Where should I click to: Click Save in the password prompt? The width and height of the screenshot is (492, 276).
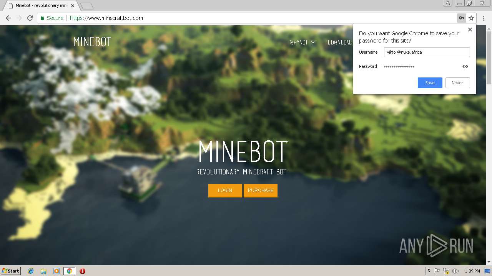[430, 83]
